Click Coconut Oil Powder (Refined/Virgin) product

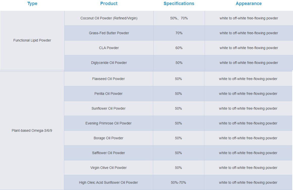pos(109,18)
